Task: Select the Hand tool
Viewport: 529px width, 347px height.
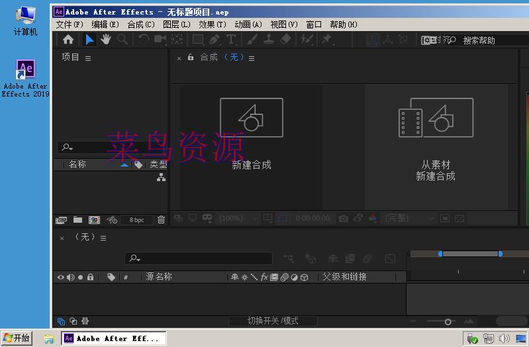Action: tap(105, 40)
